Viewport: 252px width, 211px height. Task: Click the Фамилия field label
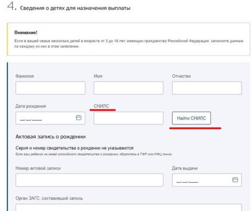25,76
